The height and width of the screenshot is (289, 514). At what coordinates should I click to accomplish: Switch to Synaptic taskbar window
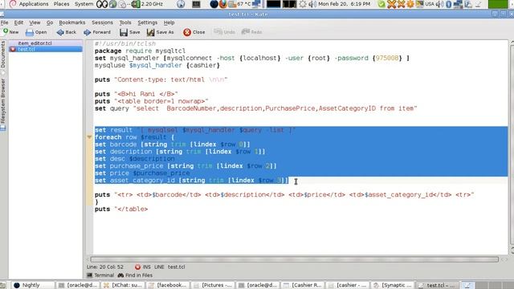pyautogui.click(x=392, y=285)
